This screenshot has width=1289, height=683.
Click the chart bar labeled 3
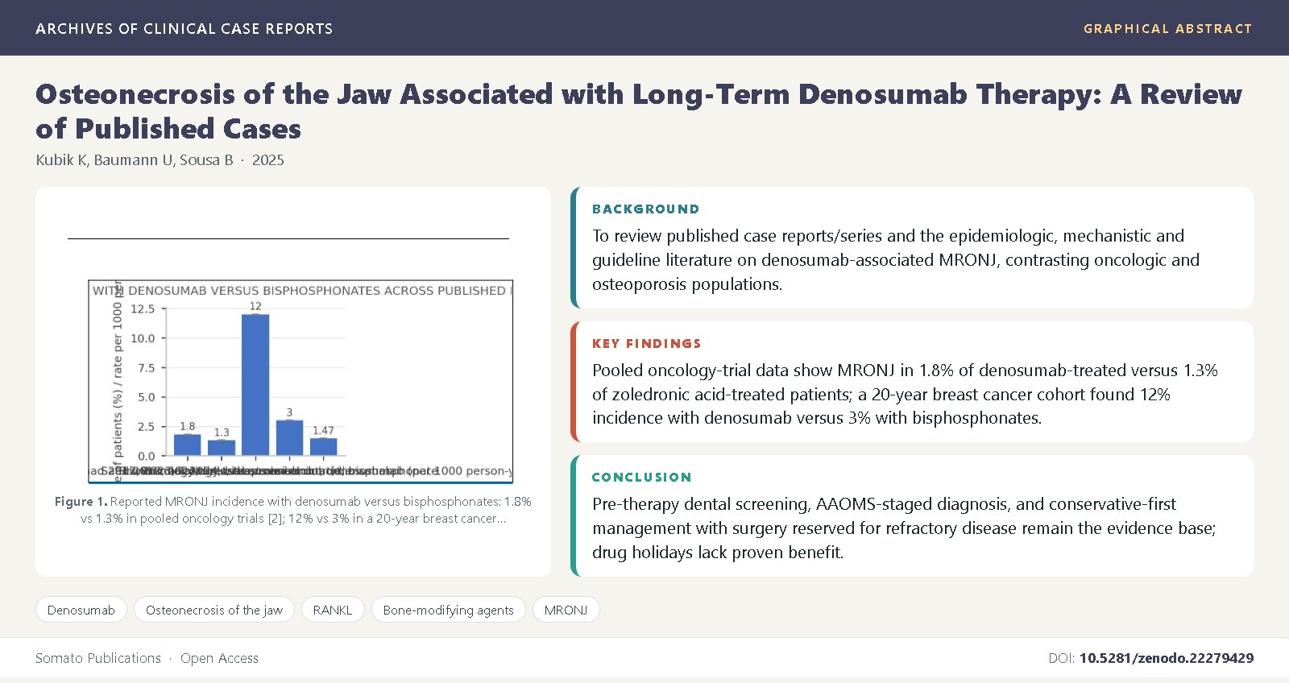pos(290,438)
